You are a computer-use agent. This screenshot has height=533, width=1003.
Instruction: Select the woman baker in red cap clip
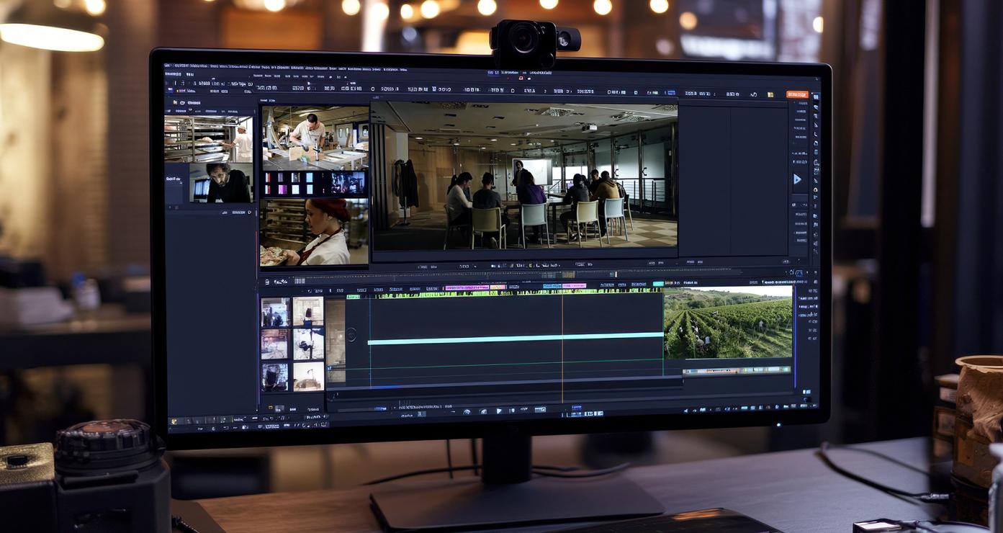315,232
